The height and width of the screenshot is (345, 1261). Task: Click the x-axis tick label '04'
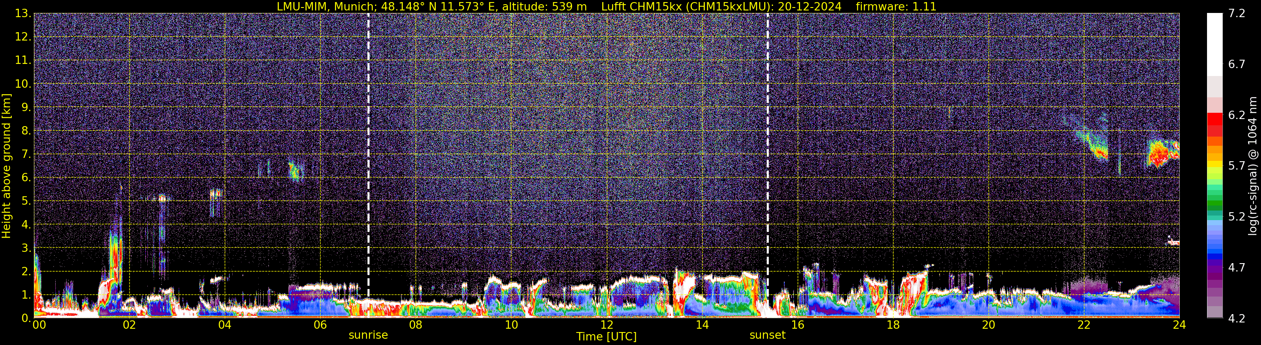tap(225, 325)
